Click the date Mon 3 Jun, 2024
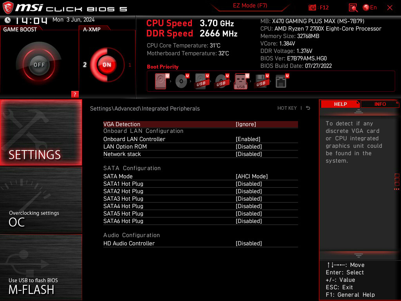The height and width of the screenshot is (301, 401). pos(73,20)
